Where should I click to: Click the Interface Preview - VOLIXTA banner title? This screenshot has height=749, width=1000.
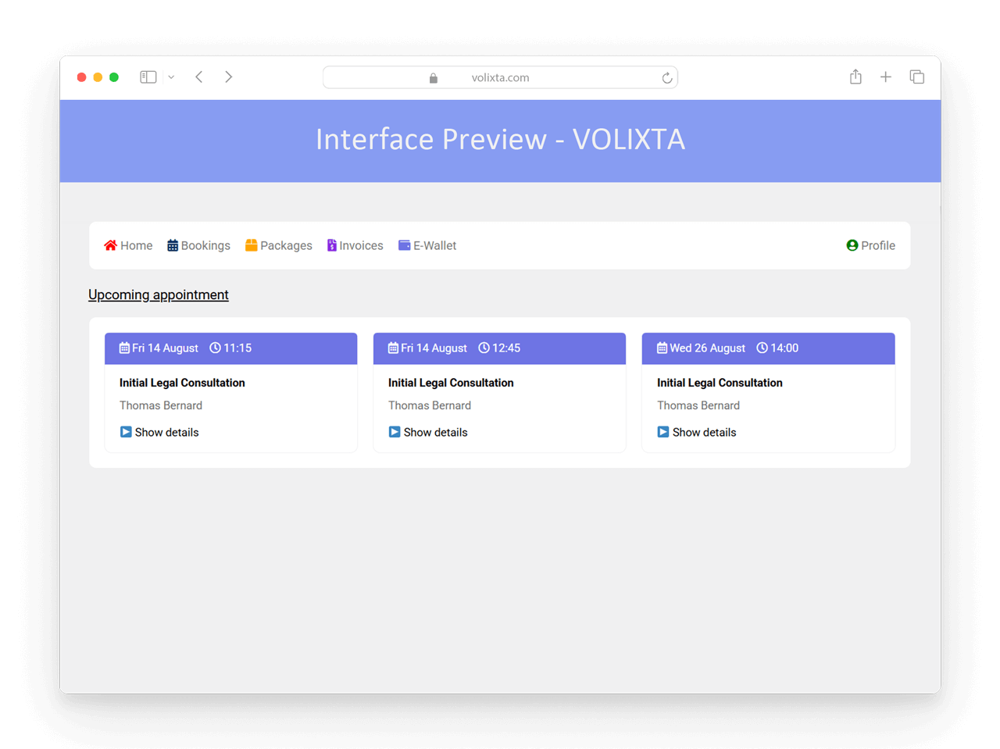coord(500,140)
